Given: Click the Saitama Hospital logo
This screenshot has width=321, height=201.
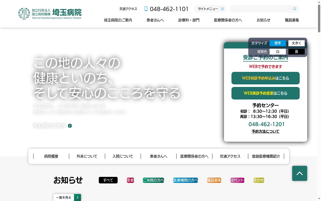Looking at the screenshot, I should coord(50,14).
